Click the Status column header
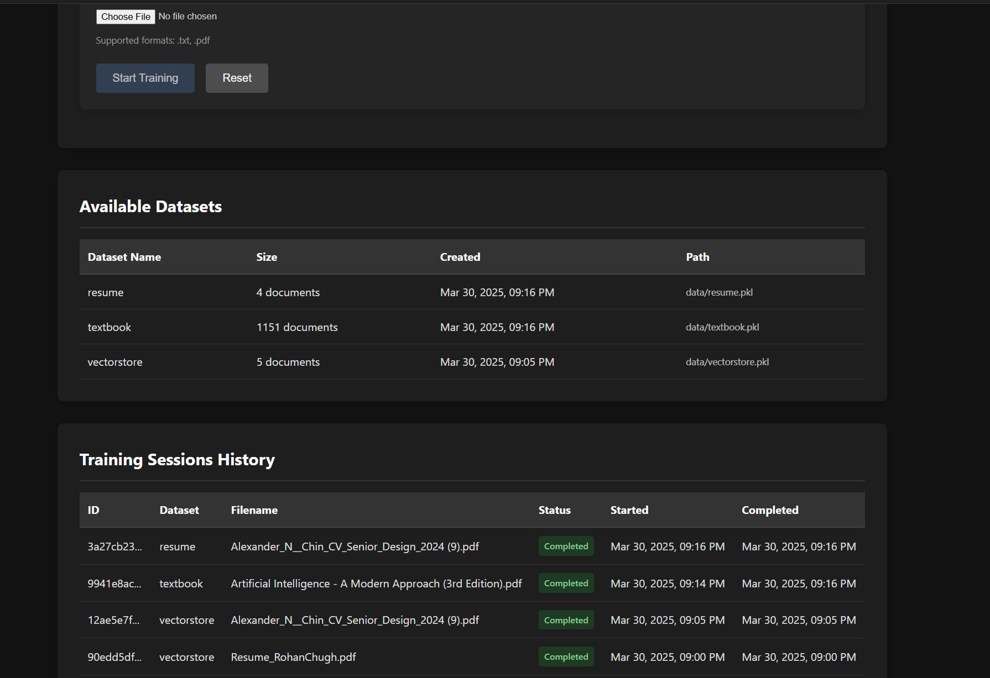Screen dimensions: 990x678 [554, 510]
